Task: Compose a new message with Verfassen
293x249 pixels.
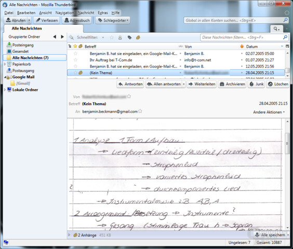Action: click(x=47, y=20)
